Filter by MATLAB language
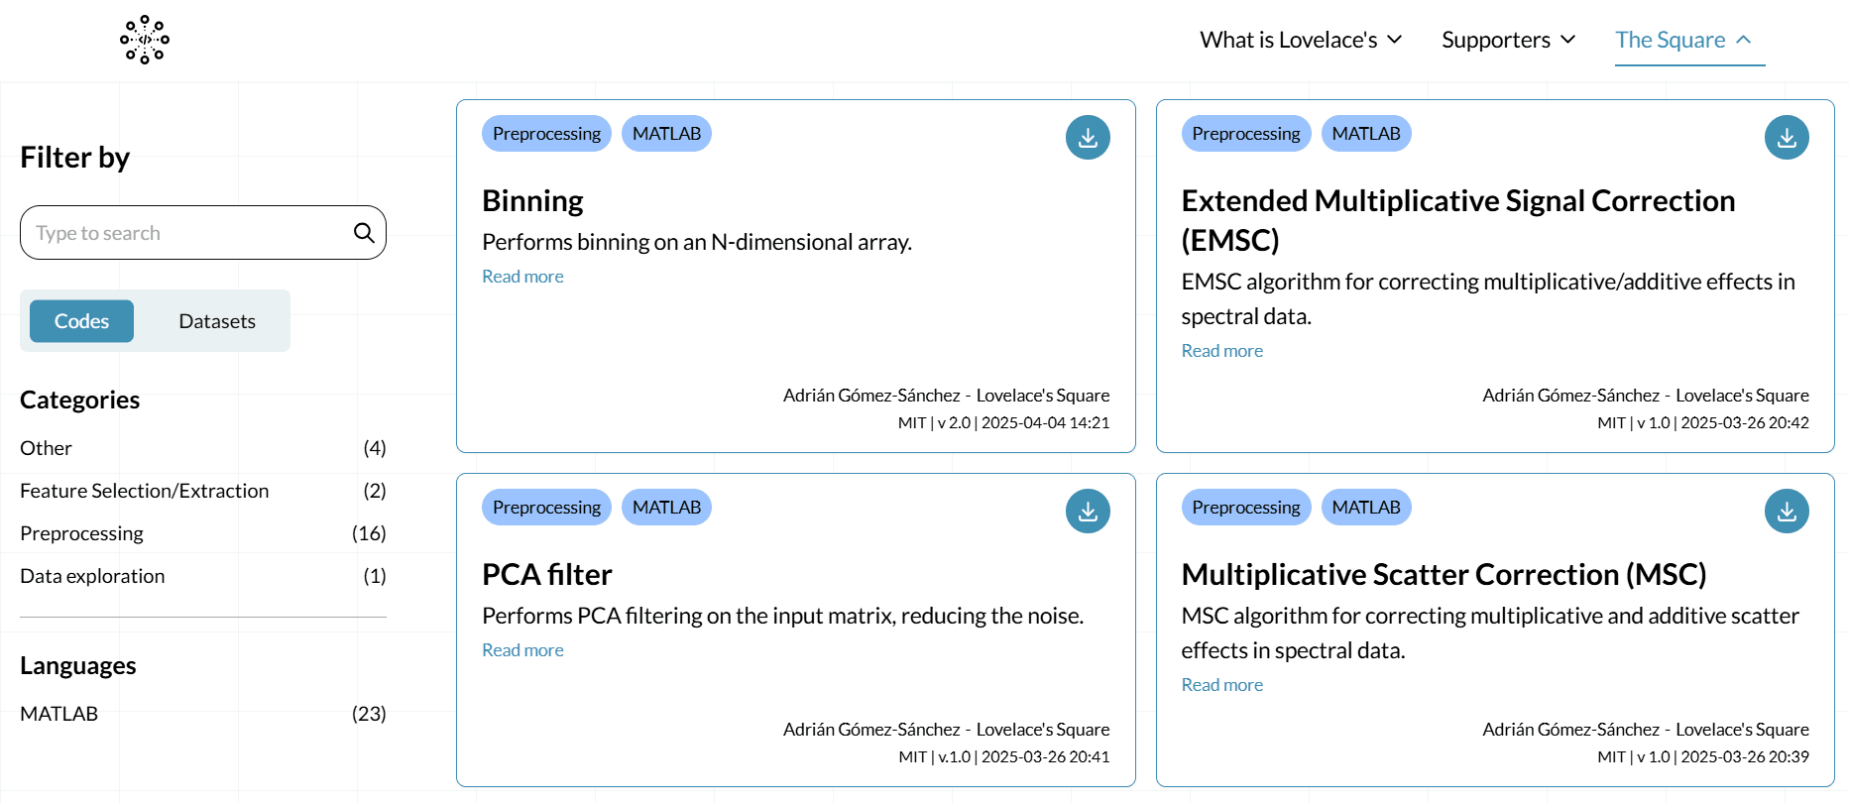The height and width of the screenshot is (803, 1849). click(x=58, y=714)
